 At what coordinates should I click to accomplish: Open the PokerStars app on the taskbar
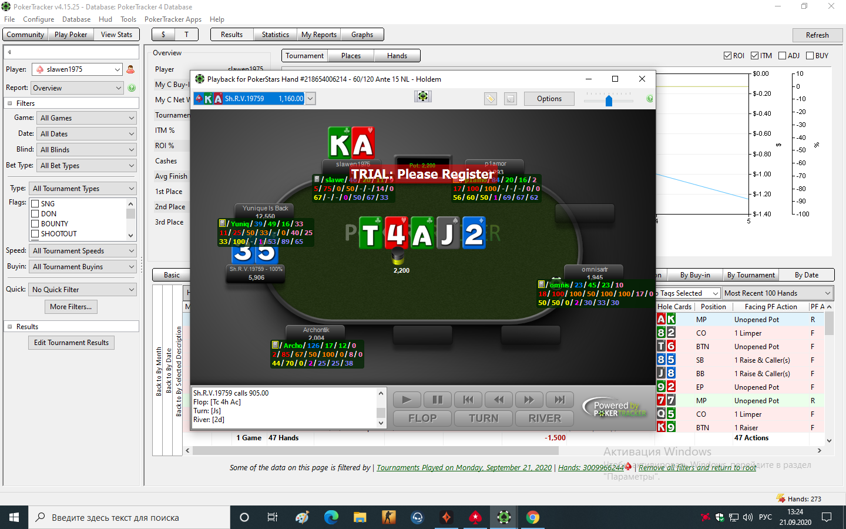pos(475,517)
